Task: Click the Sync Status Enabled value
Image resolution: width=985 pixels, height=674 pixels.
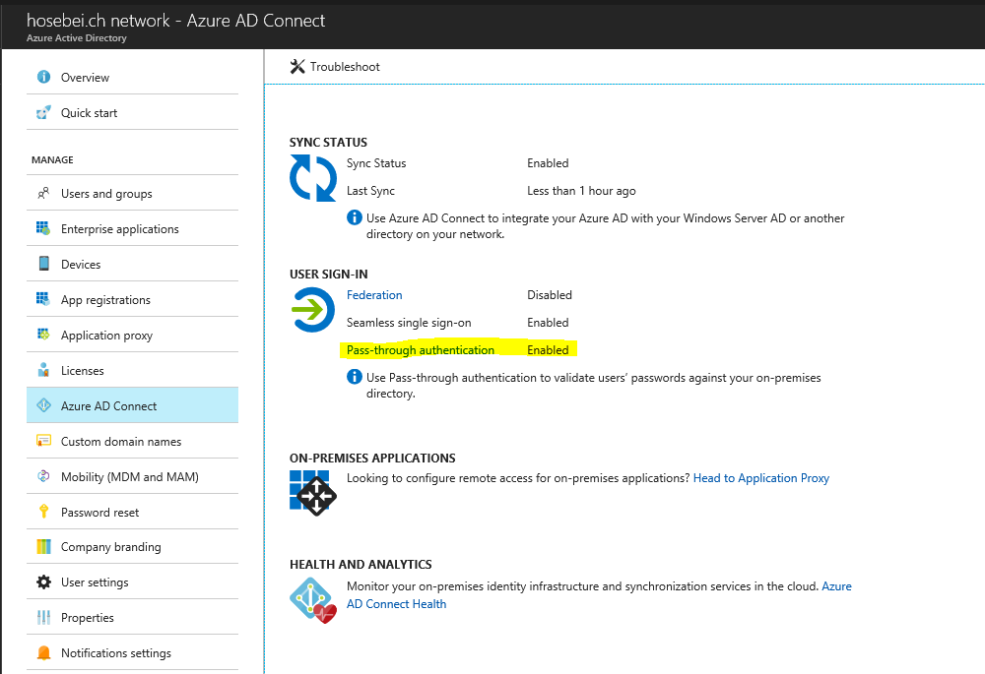Action: 548,162
